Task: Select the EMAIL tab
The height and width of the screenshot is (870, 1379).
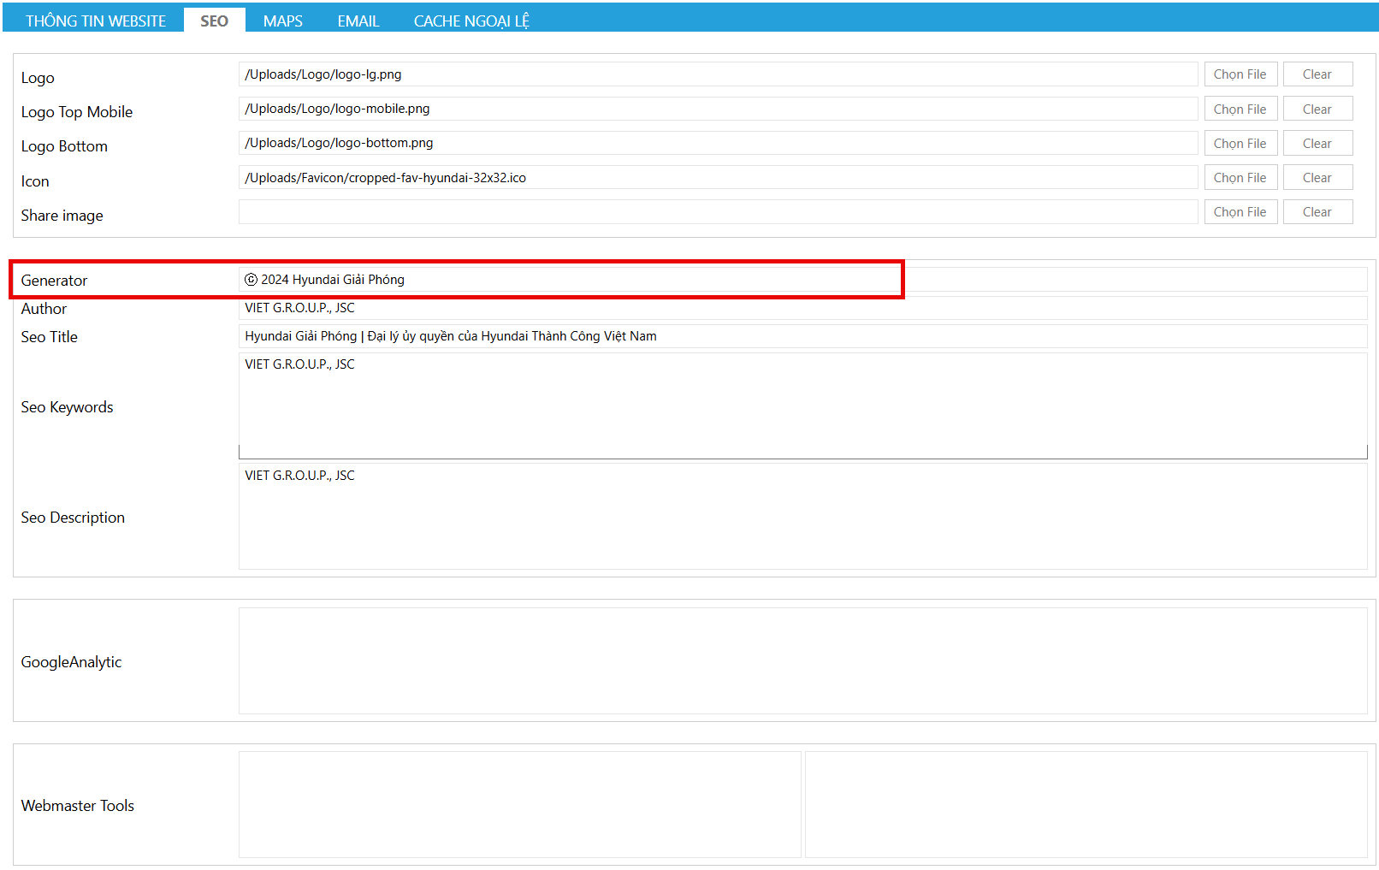Action: point(358,21)
